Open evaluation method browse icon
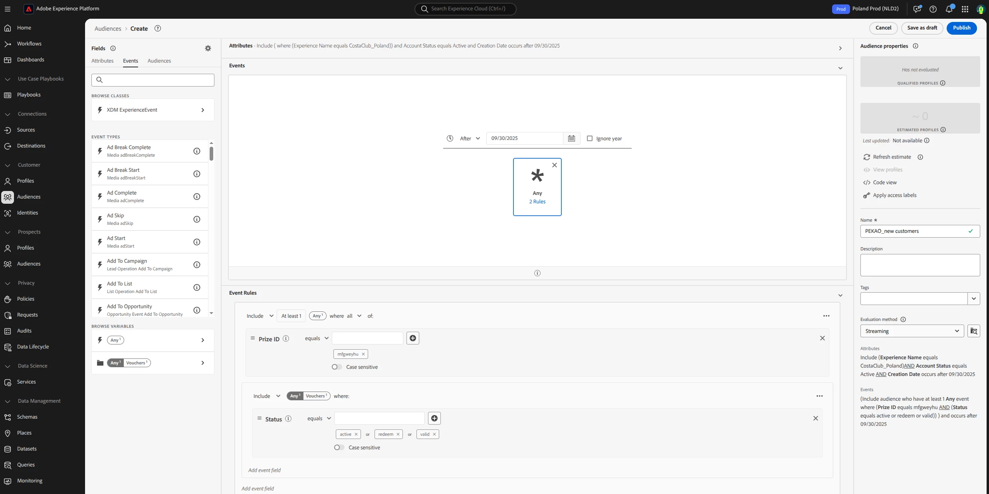 [973, 331]
